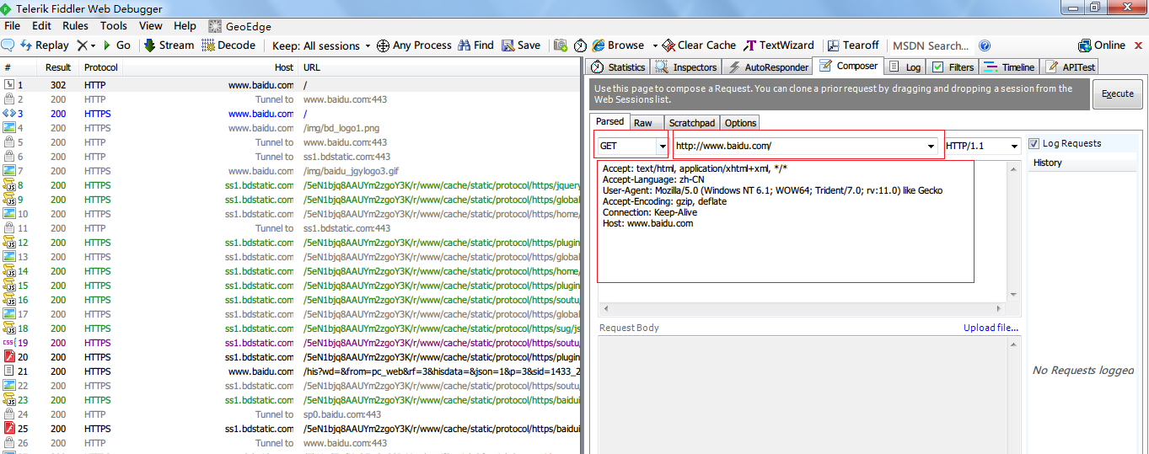The height and width of the screenshot is (454, 1149).
Task: Sort sessions by Result column header
Action: (x=58, y=67)
